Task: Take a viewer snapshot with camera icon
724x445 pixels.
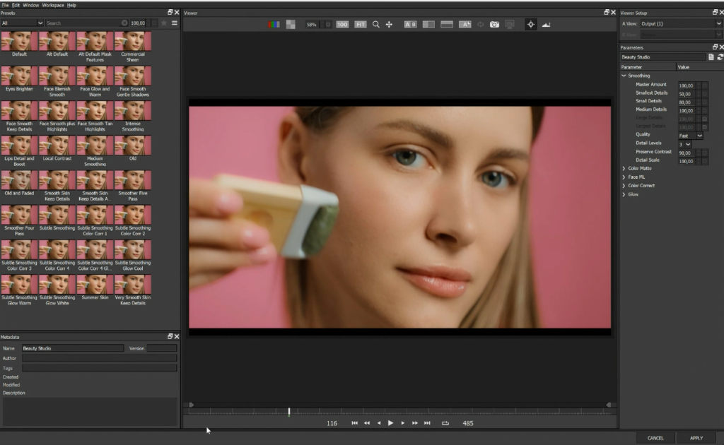Action: pos(495,24)
